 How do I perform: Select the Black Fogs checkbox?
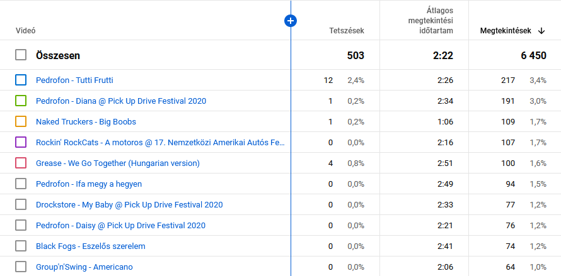tap(21, 246)
